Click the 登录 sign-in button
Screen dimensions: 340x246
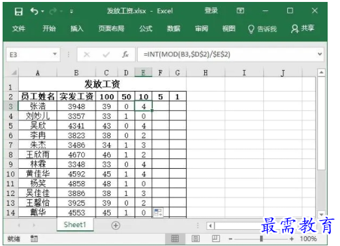coord(211,10)
